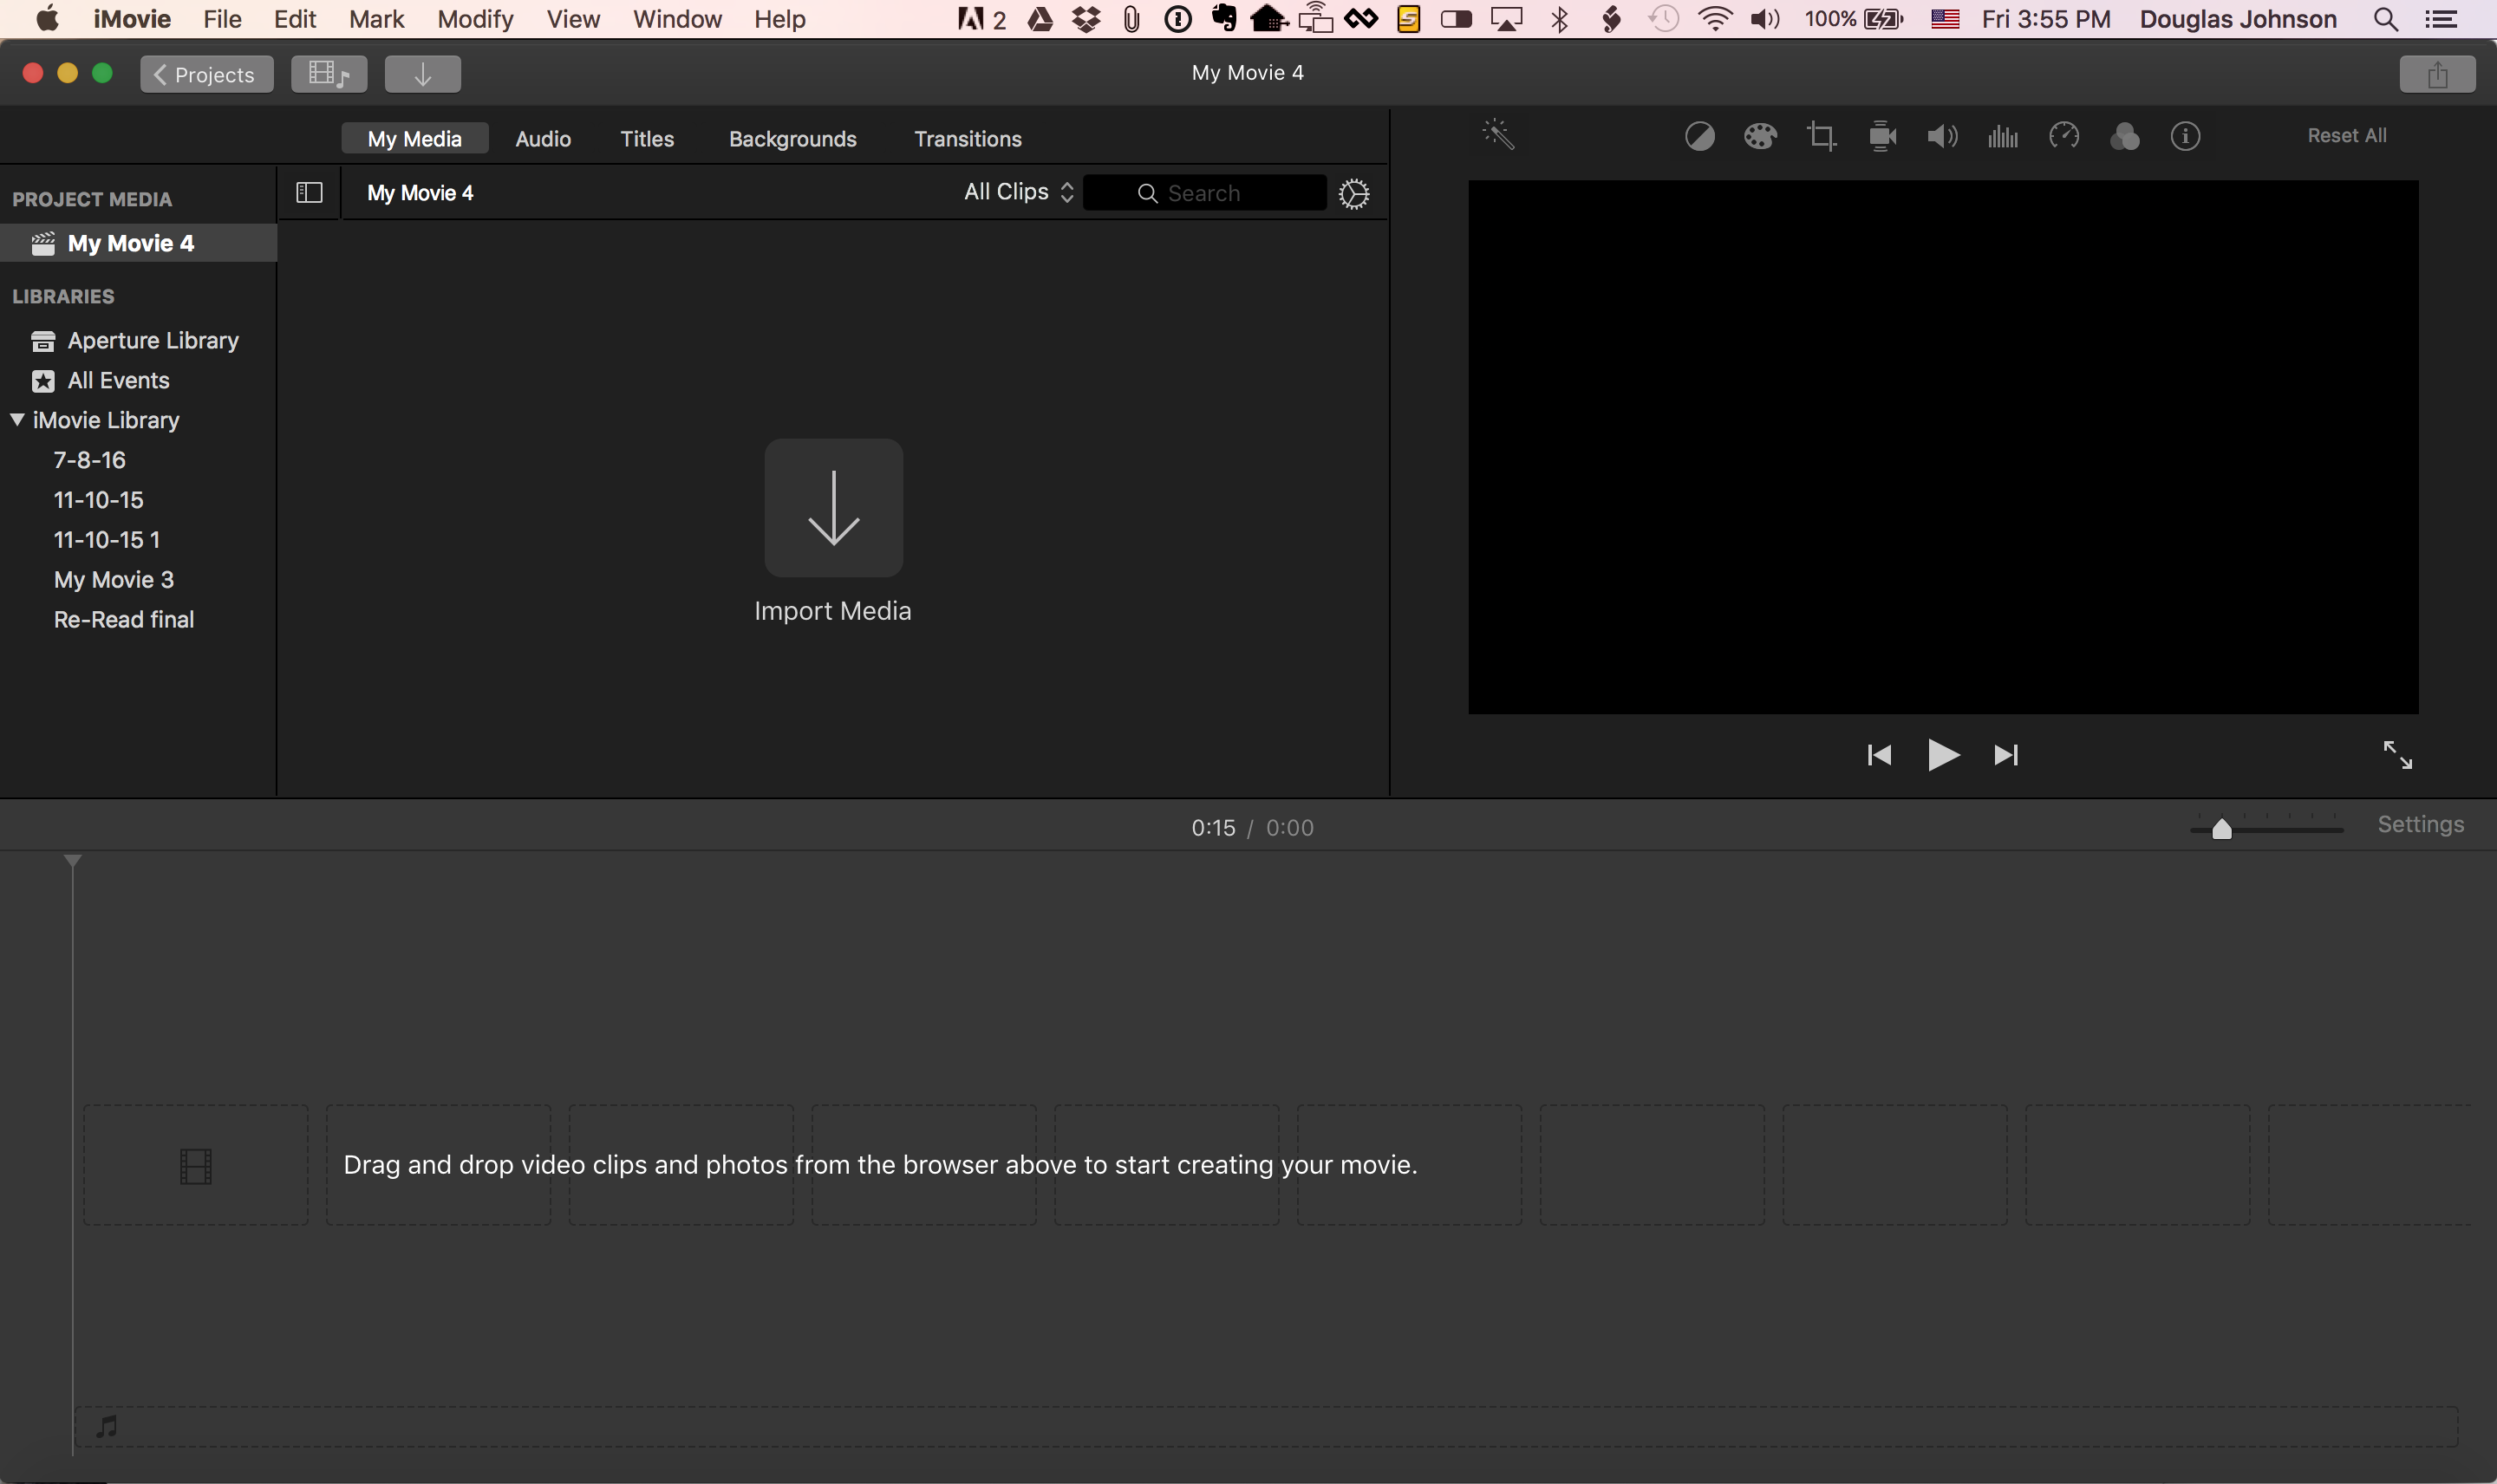Toggle the media browser display button
The height and width of the screenshot is (1484, 2497).
[329, 74]
